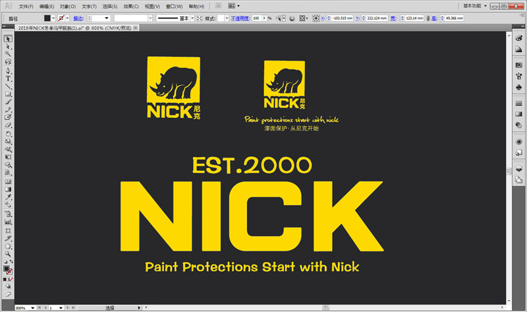This screenshot has width=527, height=312.
Task: Click the 高 height label link
Action: tap(434, 18)
